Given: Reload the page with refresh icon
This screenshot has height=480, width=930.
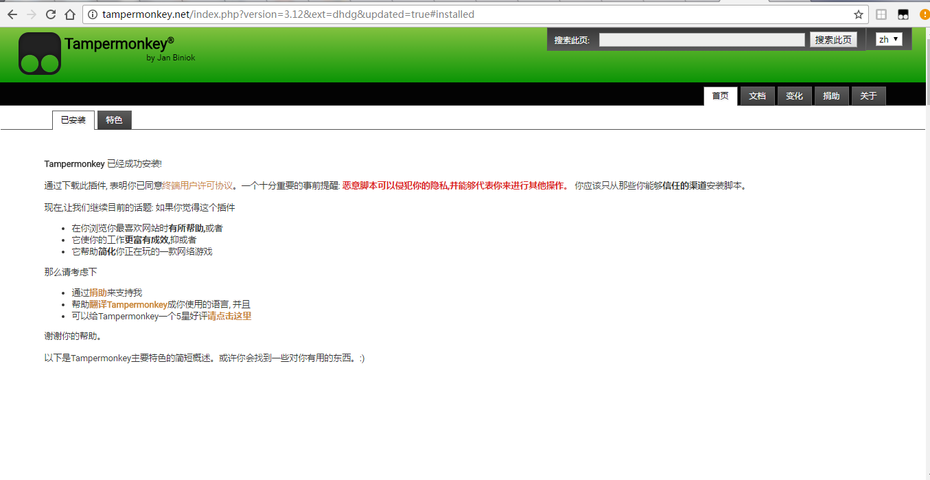Looking at the screenshot, I should [x=51, y=14].
